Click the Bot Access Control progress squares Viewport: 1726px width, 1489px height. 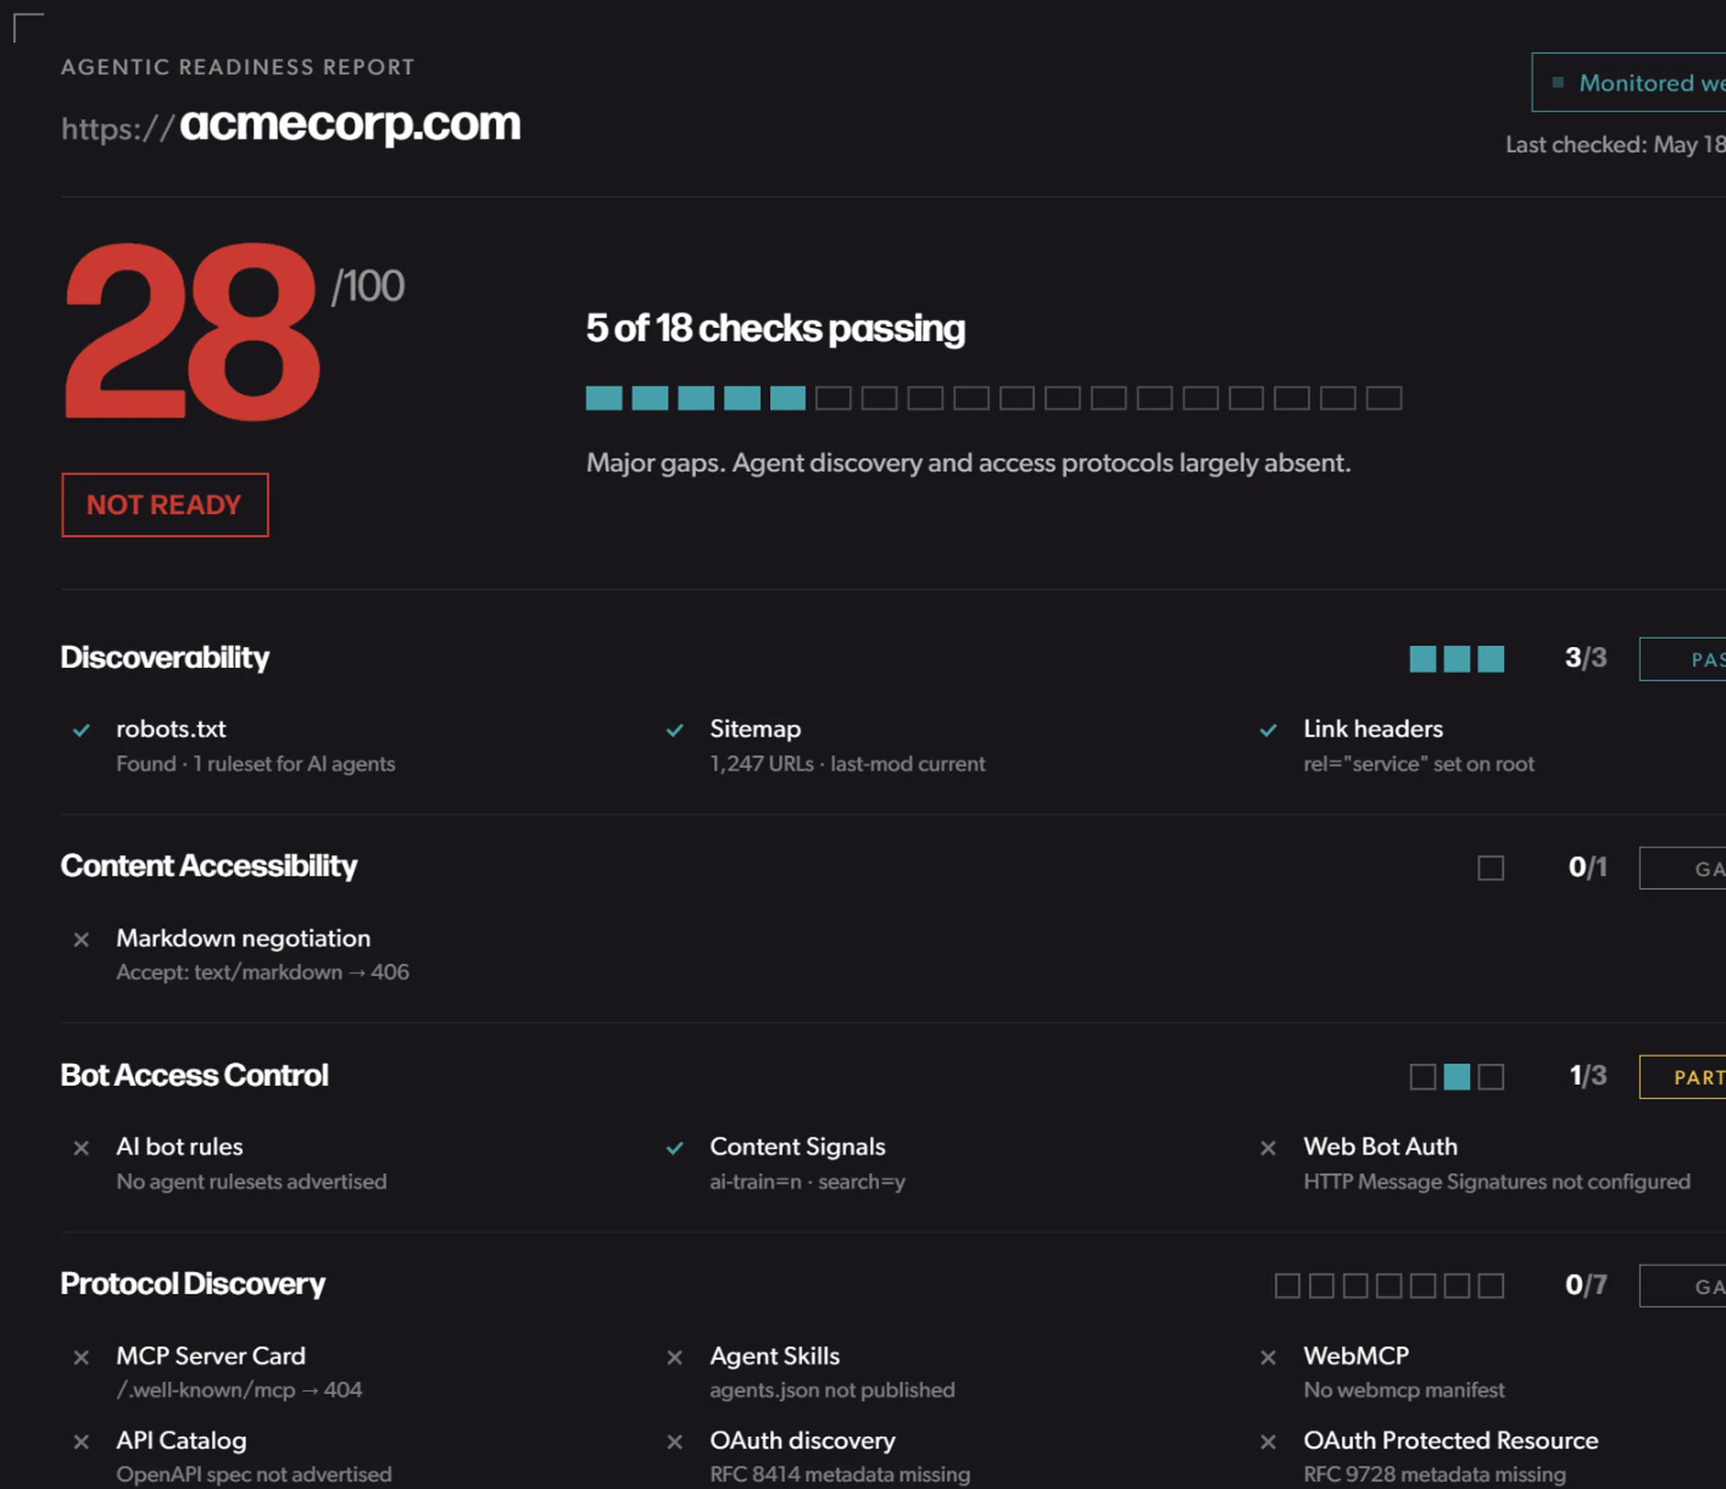pos(1456,1077)
